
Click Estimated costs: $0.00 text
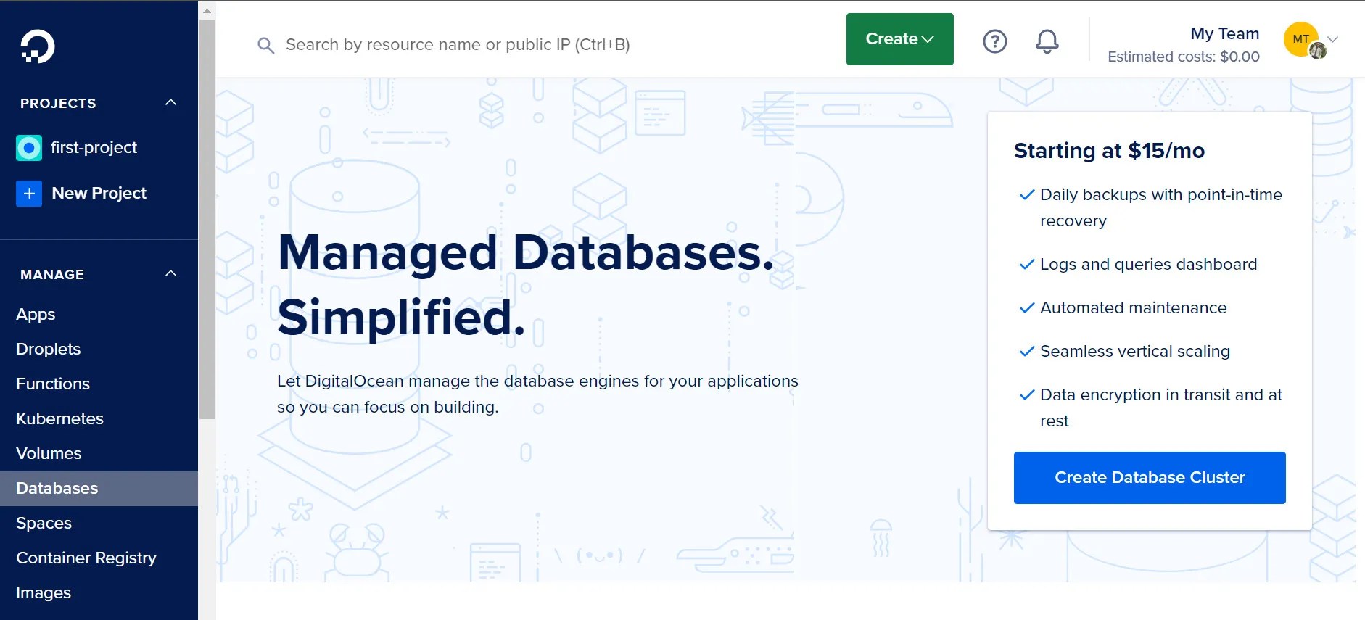[x=1184, y=57]
